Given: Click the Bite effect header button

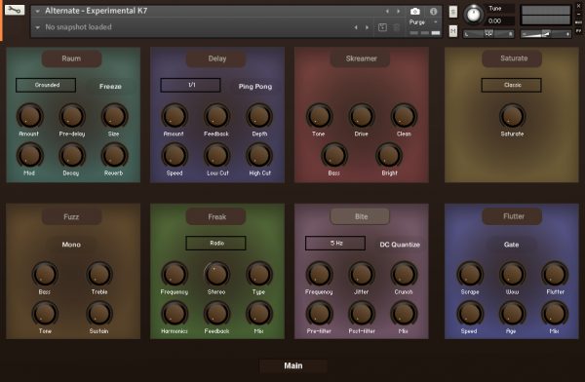Looking at the screenshot, I should [x=361, y=216].
